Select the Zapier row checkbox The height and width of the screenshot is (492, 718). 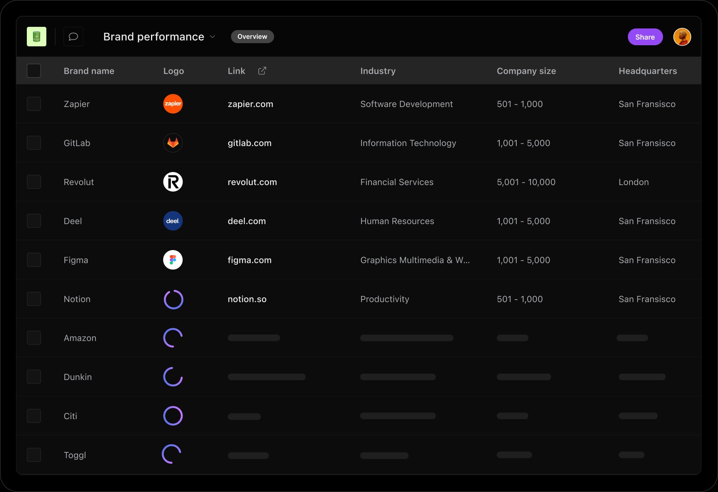[34, 104]
